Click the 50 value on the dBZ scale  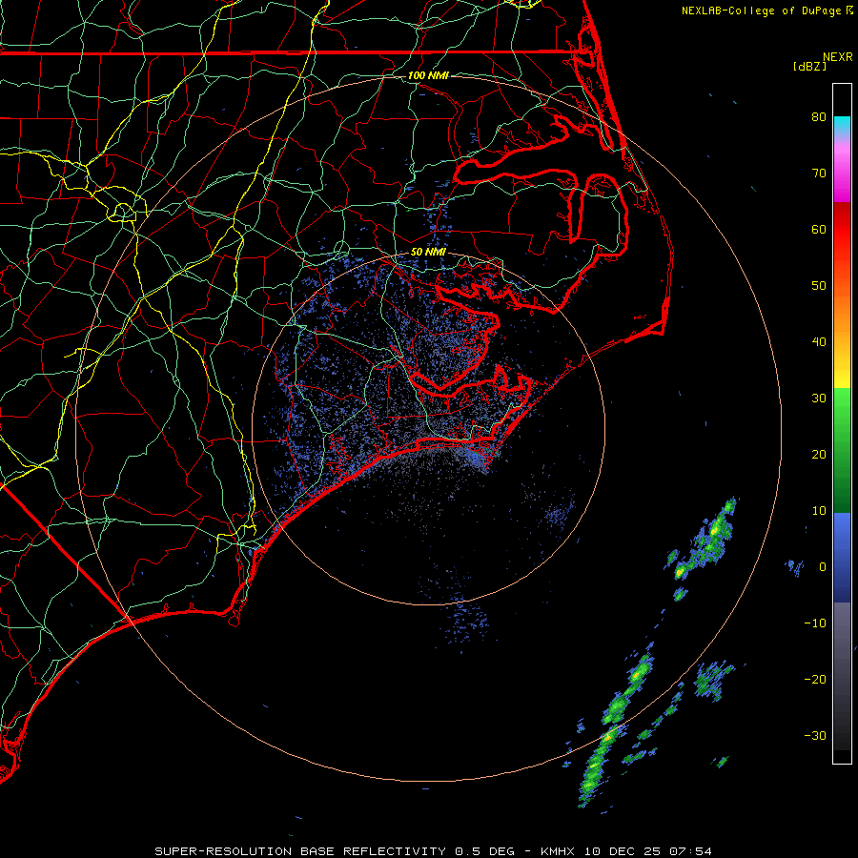[x=819, y=286]
